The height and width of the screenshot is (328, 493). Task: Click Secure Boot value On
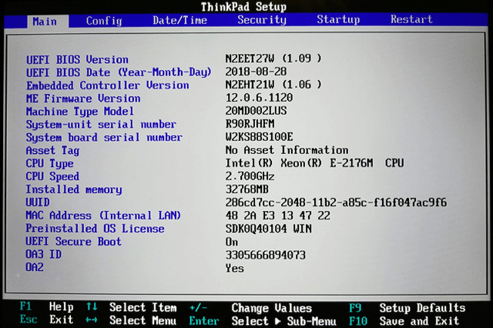point(231,242)
